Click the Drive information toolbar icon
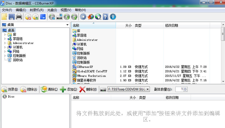The height and width of the screenshot is (128, 225). [59, 17]
